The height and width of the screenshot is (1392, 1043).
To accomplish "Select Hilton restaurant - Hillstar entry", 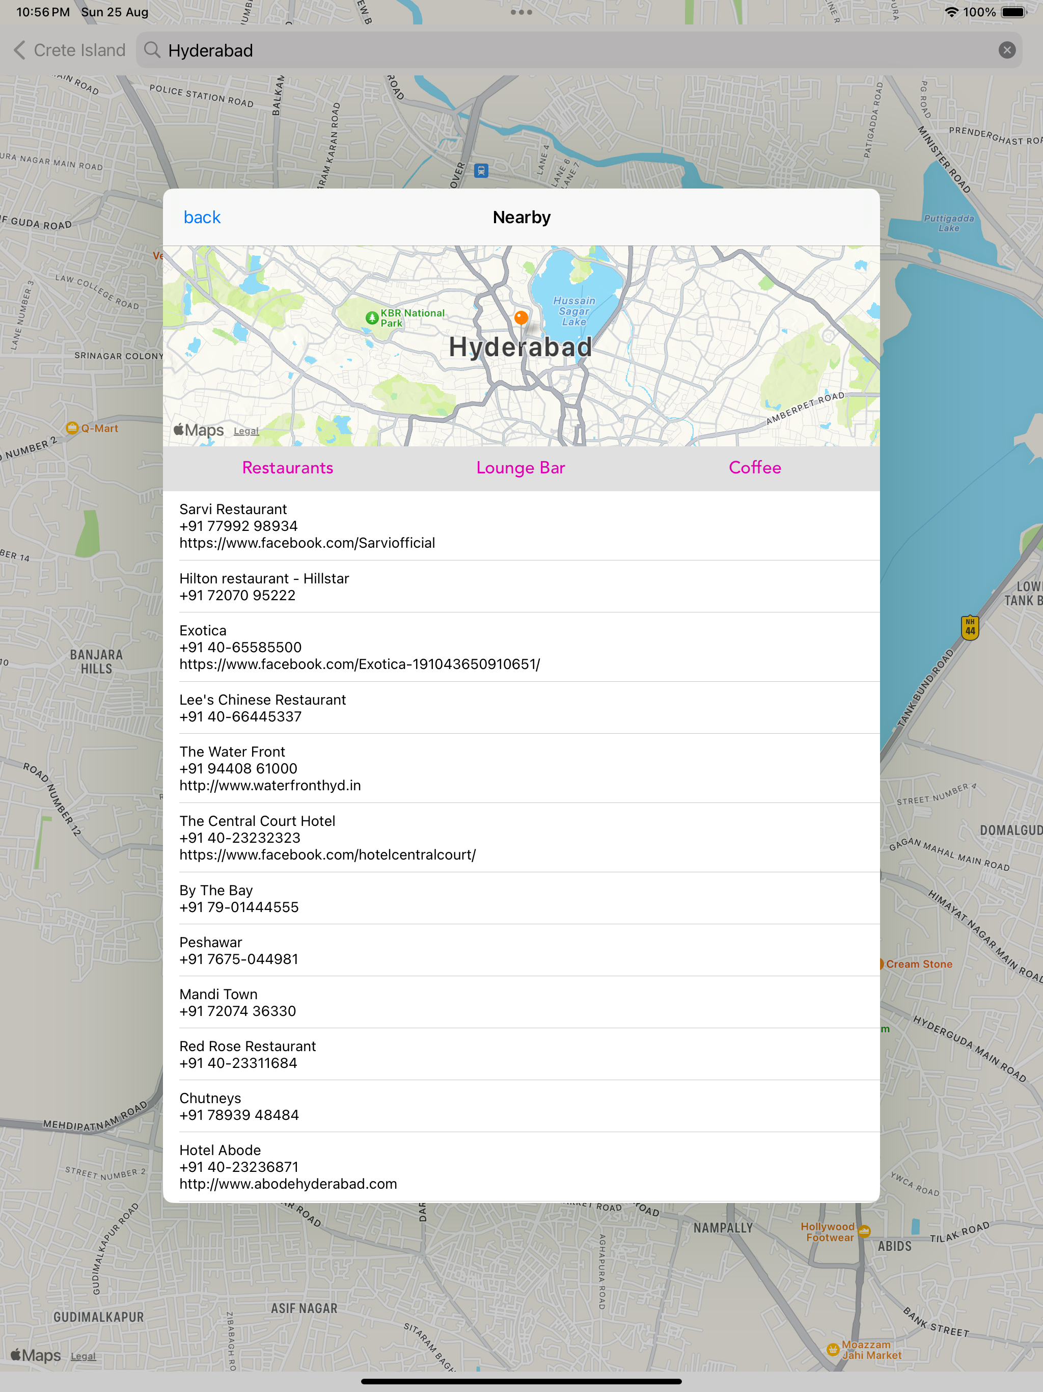I will [x=521, y=586].
